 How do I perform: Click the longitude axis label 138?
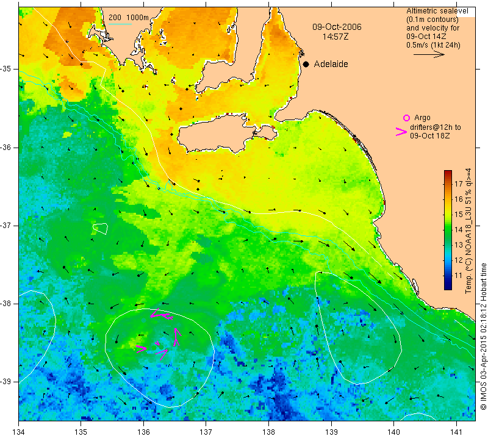pos(268,432)
